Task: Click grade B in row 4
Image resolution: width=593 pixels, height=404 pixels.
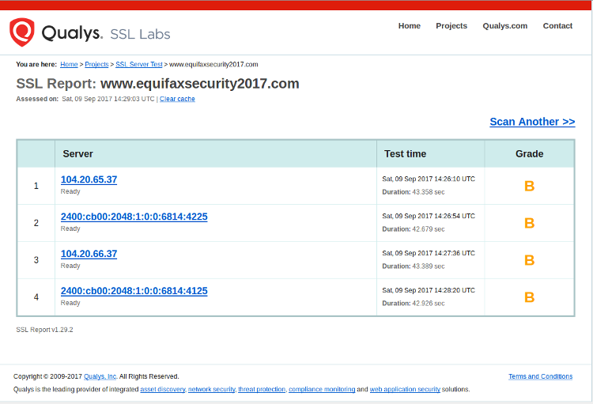Action: tap(529, 297)
